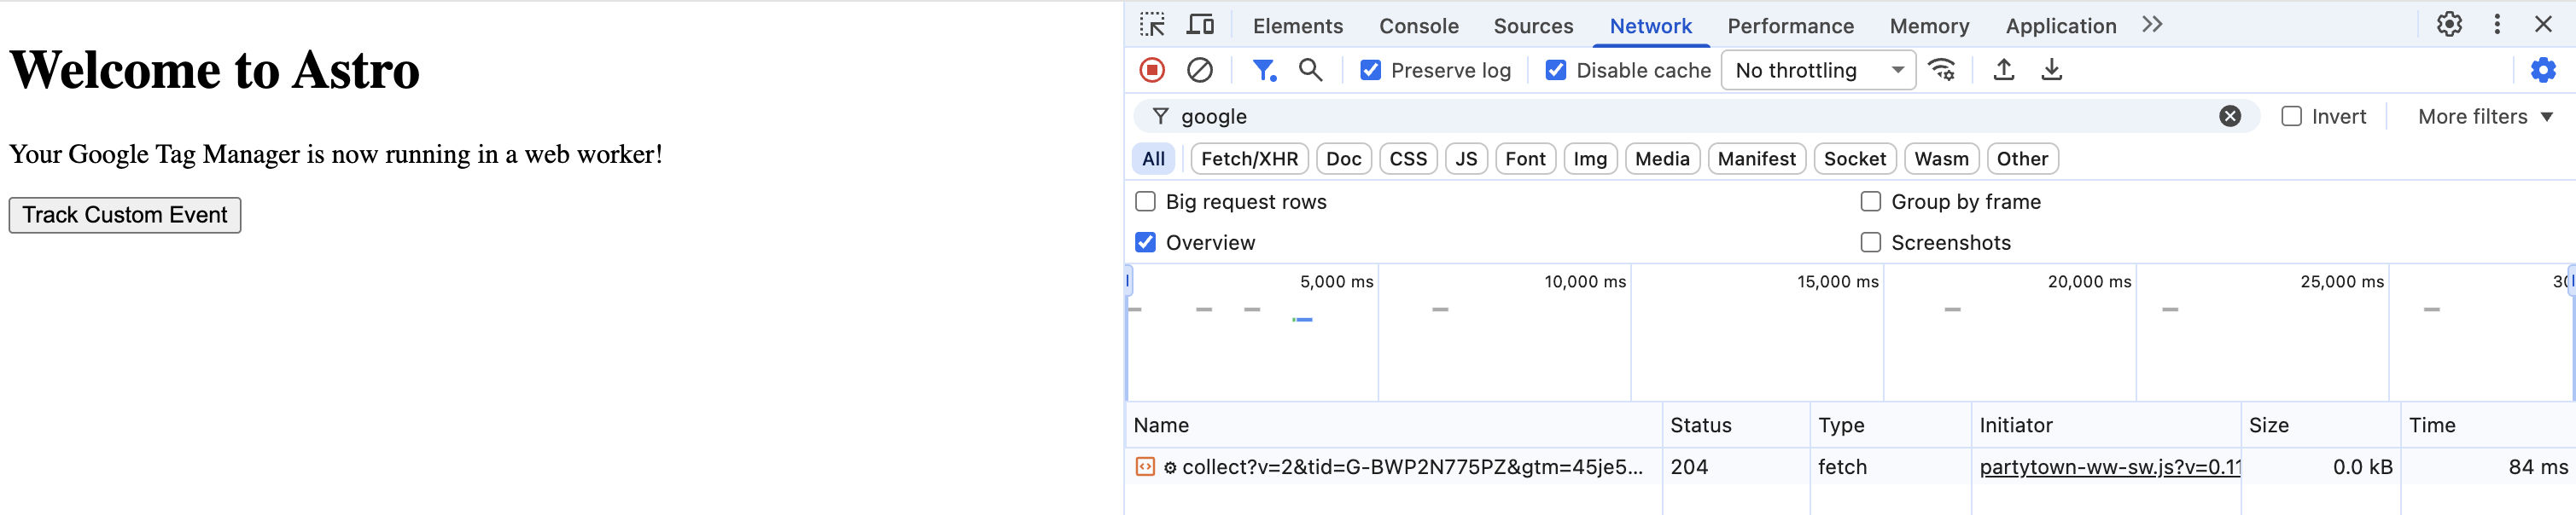2576x515 pixels.
Task: Filter by Socket requests
Action: [1854, 159]
